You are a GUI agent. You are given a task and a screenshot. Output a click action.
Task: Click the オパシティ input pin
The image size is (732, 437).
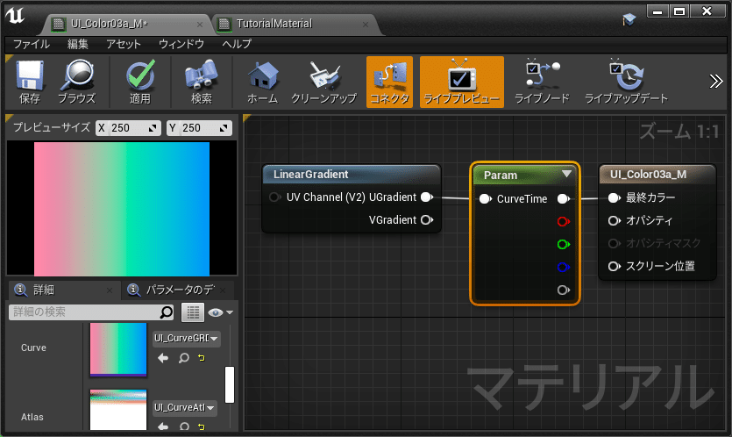coord(614,220)
